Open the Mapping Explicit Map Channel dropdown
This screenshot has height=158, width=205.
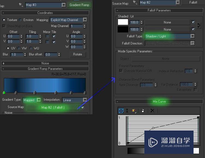85,20
